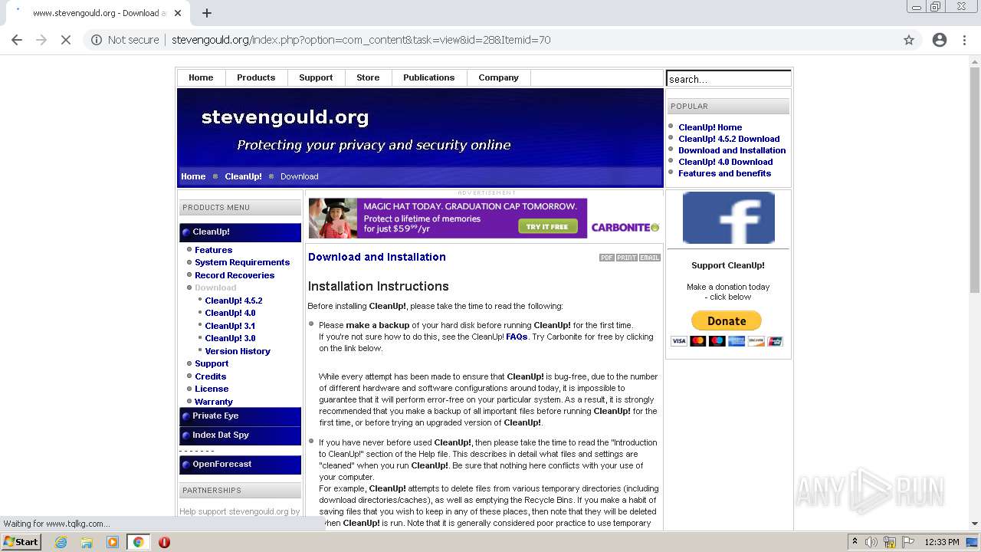Viewport: 981px width, 552px height.
Task: Click into the search box
Action: pos(728,79)
